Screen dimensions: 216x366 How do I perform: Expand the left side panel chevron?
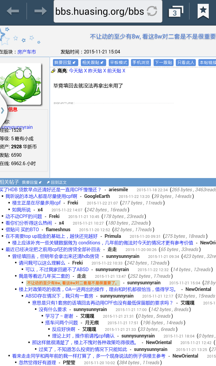(3, 110)
